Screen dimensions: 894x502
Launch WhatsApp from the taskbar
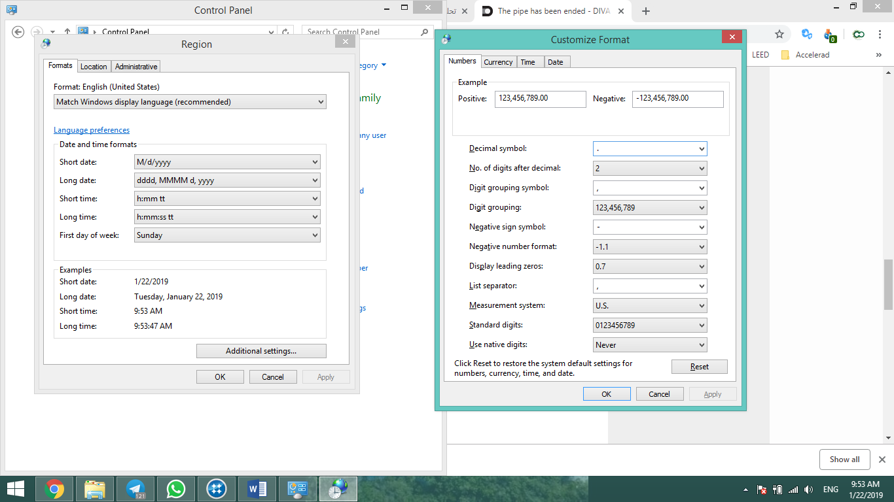point(176,489)
